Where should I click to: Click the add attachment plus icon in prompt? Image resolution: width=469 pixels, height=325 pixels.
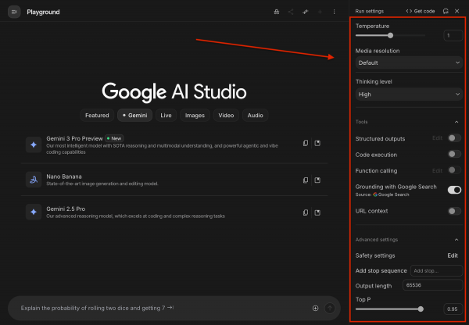tap(316, 309)
